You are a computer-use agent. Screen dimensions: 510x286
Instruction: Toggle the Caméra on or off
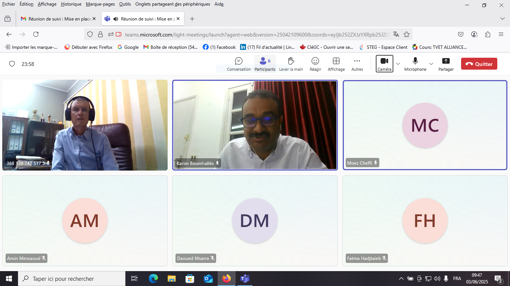tap(385, 64)
